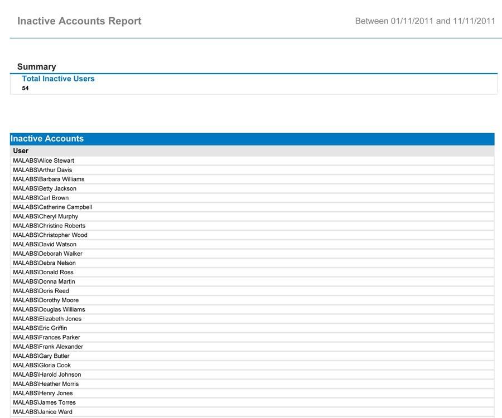Select row MALABS\Carl Brown
This screenshot has height=418, width=502.
point(252,198)
